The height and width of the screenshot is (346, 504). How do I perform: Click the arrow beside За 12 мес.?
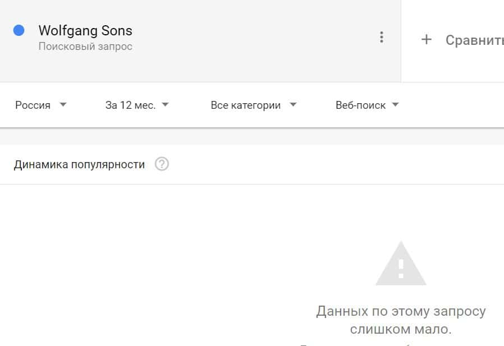(165, 105)
